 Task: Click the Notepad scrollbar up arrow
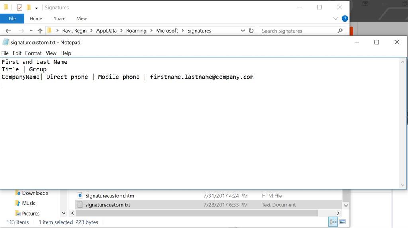(402, 62)
